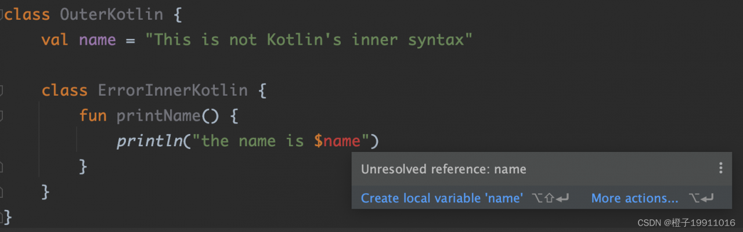Click the fold-end marker beside printName's closing brace
The image size is (743, 232).
[2, 167]
